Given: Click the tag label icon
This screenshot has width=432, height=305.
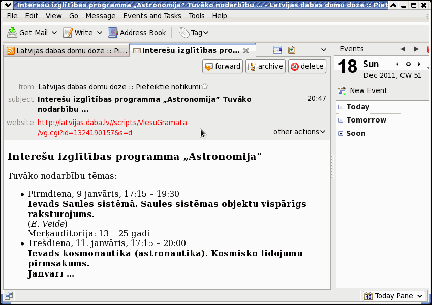Looking at the screenshot, I should click(x=184, y=33).
